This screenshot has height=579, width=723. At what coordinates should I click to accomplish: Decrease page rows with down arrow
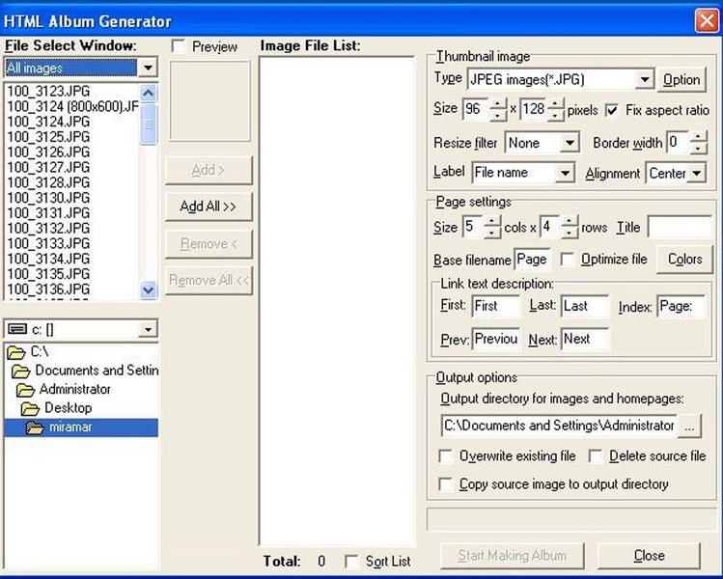(570, 233)
